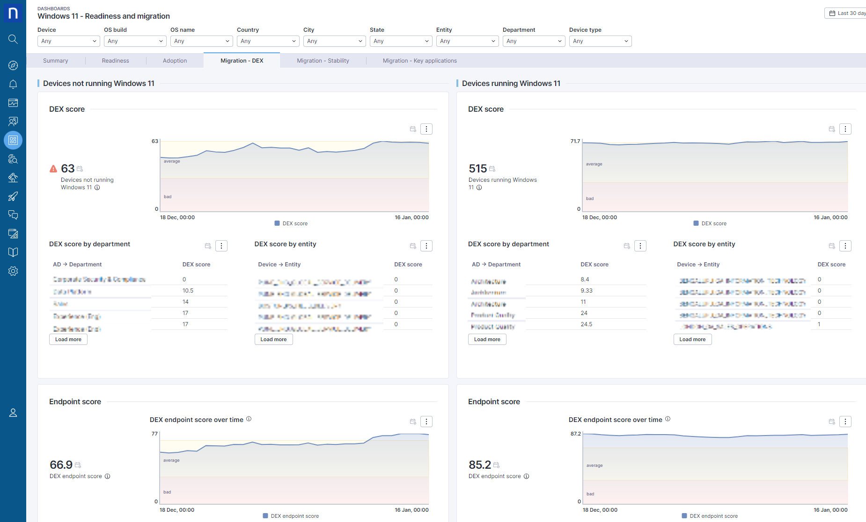Open the search icon in sidebar
The image size is (866, 522).
pyautogui.click(x=13, y=39)
